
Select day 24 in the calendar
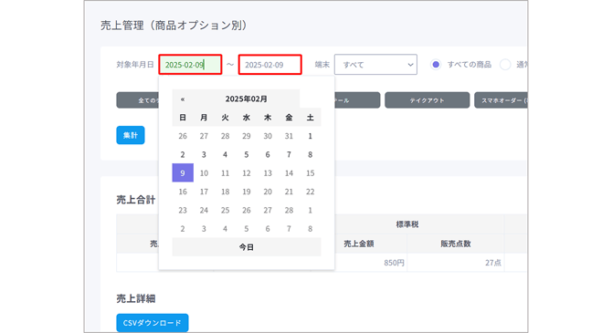204,210
